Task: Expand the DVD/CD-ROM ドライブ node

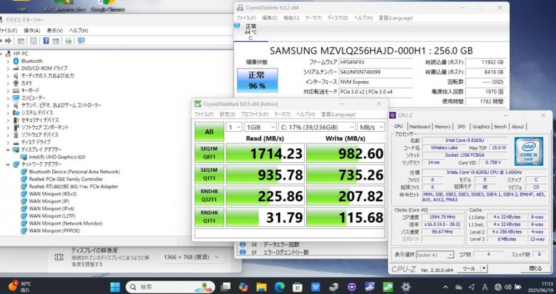Action: pyautogui.click(x=8, y=68)
